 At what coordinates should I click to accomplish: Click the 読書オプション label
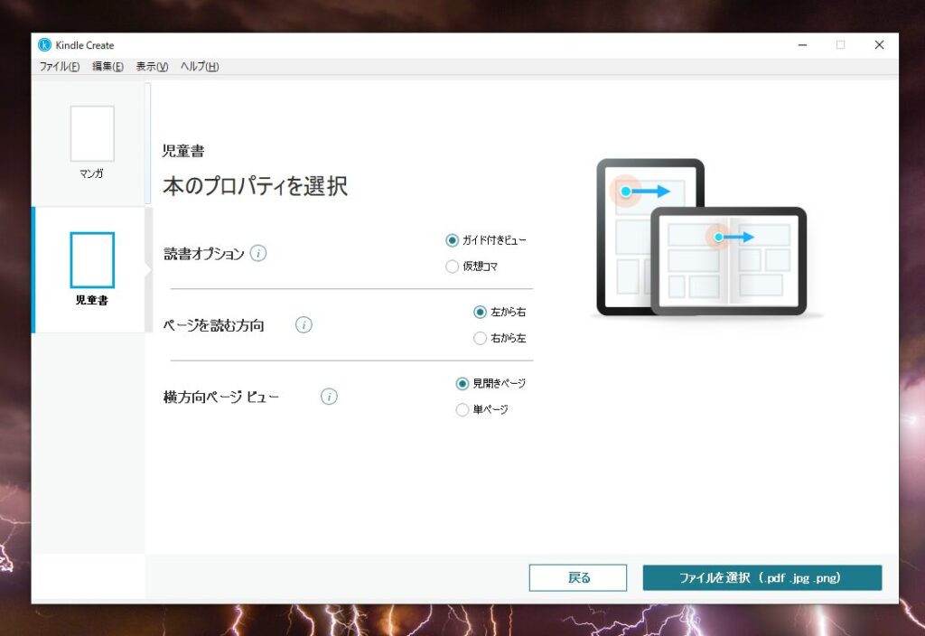(203, 254)
